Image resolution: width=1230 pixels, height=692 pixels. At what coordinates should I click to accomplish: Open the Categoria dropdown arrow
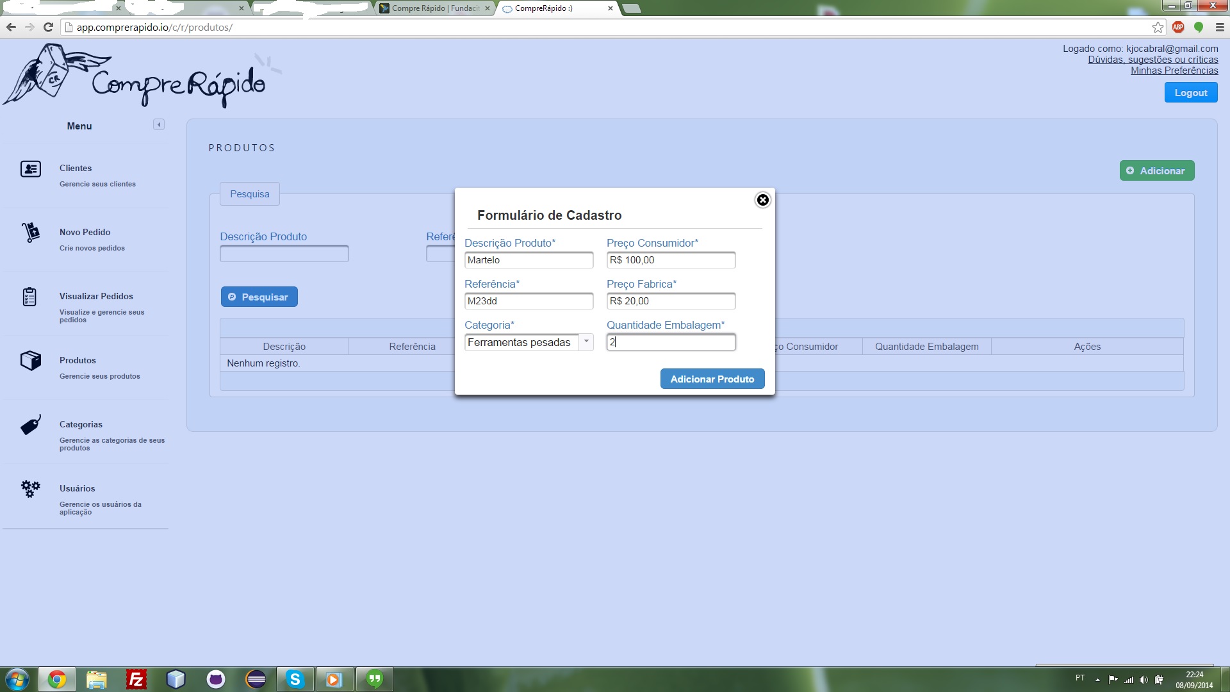pyautogui.click(x=586, y=342)
